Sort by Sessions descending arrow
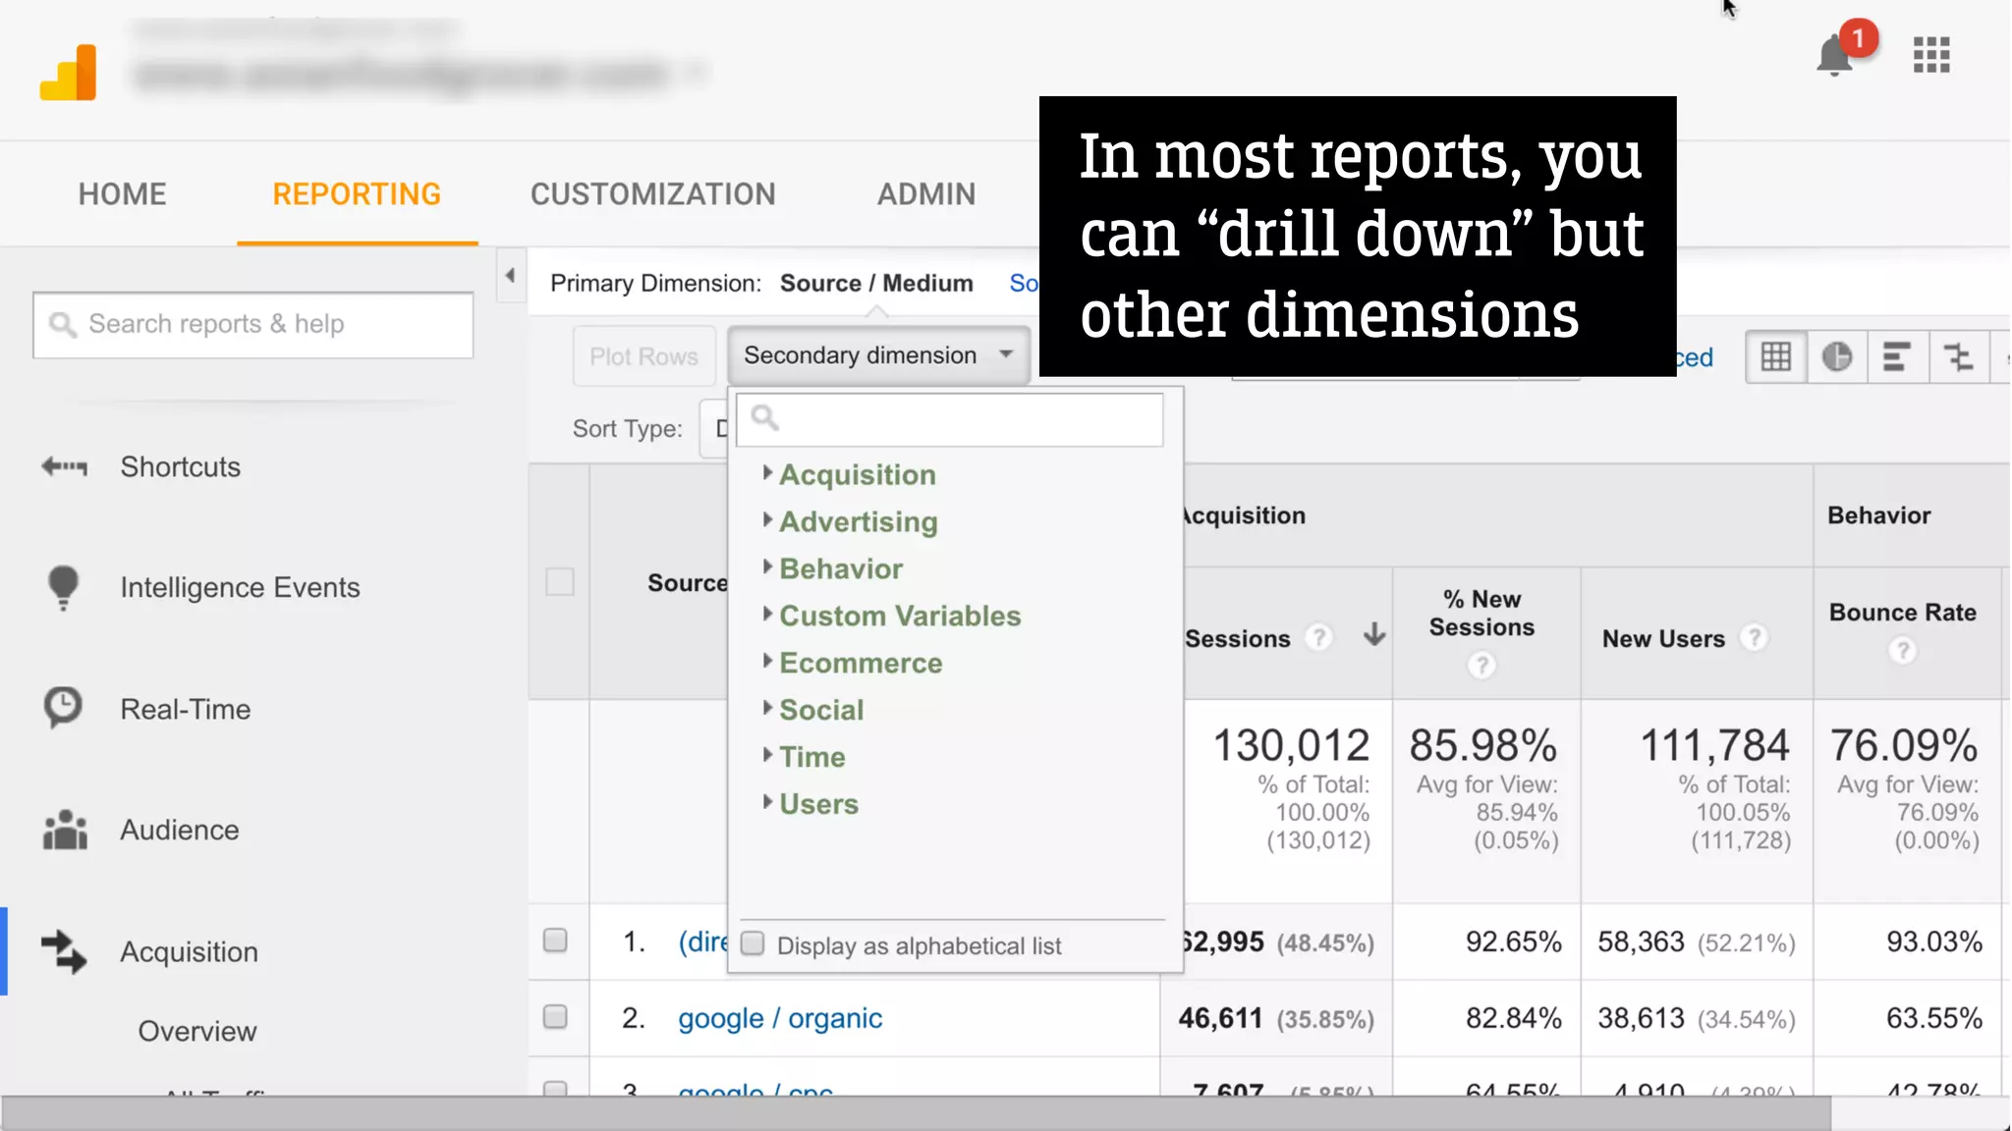 [x=1374, y=635]
